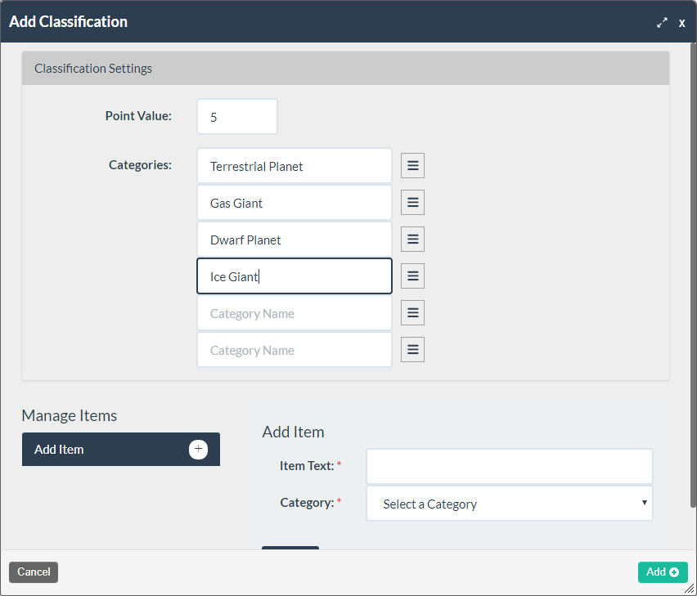The image size is (697, 596).
Task: Click reorder handle beside Ice Giant
Action: [x=412, y=276]
